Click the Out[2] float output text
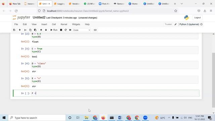 click(x=35, y=42)
